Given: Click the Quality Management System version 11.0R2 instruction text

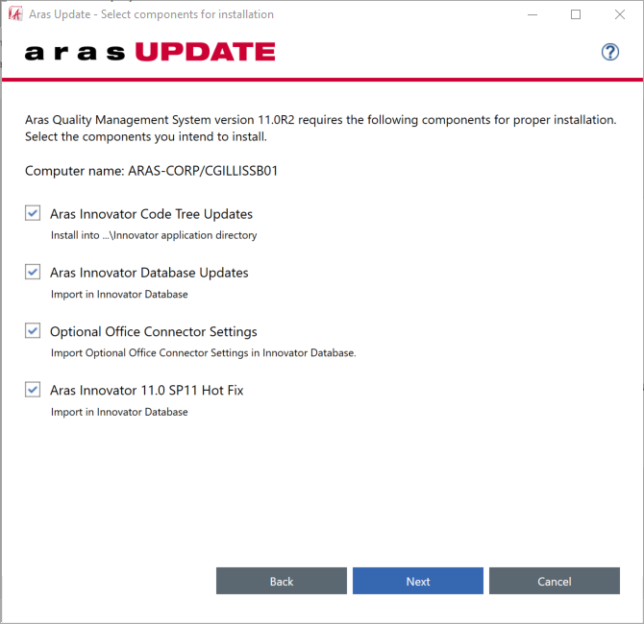Looking at the screenshot, I should [320, 120].
